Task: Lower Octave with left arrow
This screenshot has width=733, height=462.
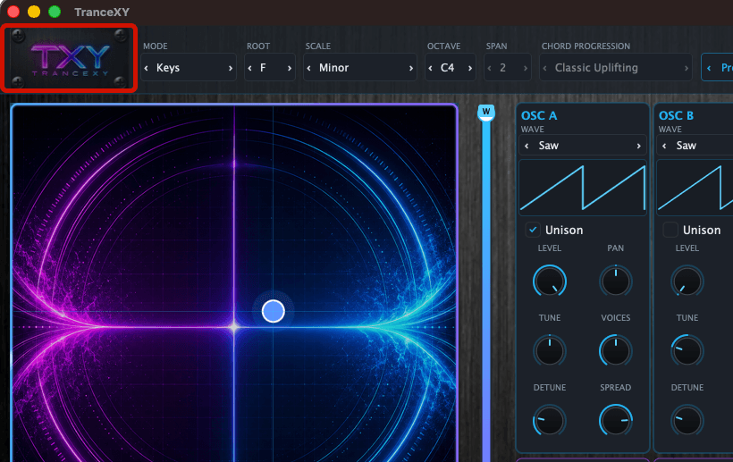Action: 431,68
